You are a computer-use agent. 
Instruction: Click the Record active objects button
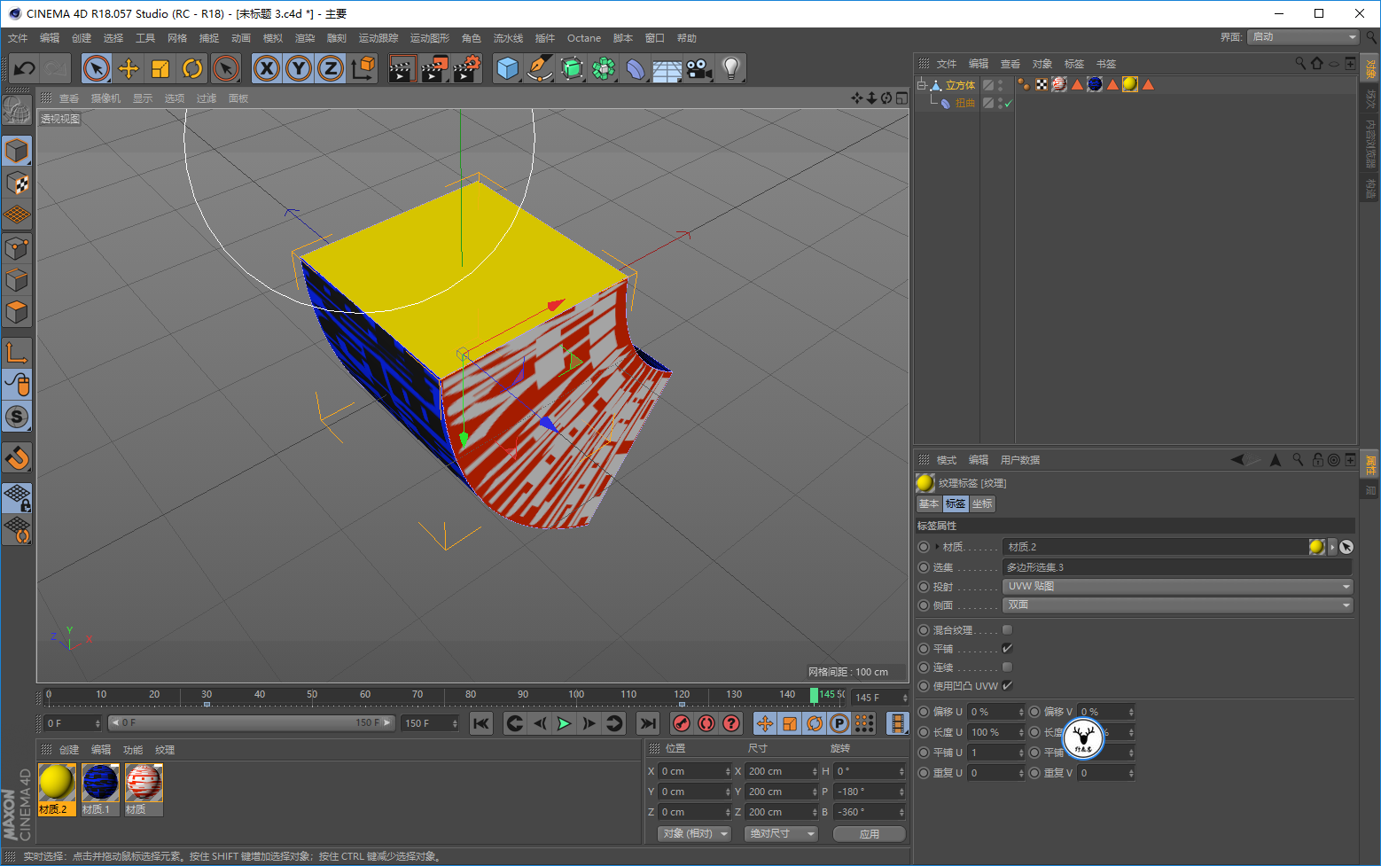682,723
